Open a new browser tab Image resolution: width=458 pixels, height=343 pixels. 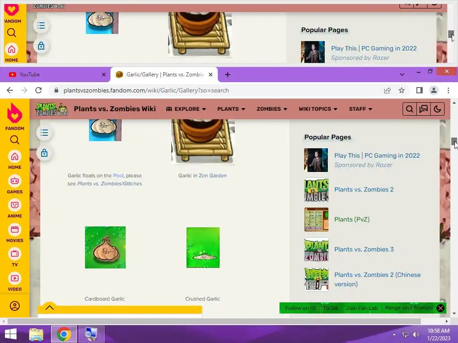[228, 75]
